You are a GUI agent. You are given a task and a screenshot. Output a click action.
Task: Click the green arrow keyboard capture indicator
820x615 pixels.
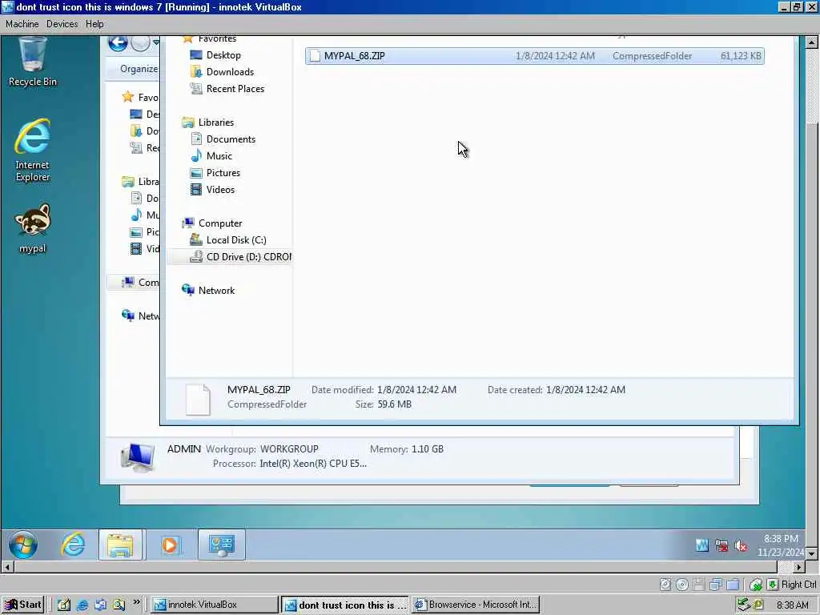click(x=773, y=584)
